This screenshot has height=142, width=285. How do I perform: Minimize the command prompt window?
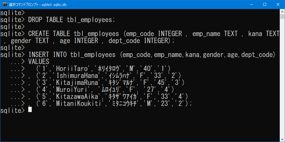(x=252, y=5)
